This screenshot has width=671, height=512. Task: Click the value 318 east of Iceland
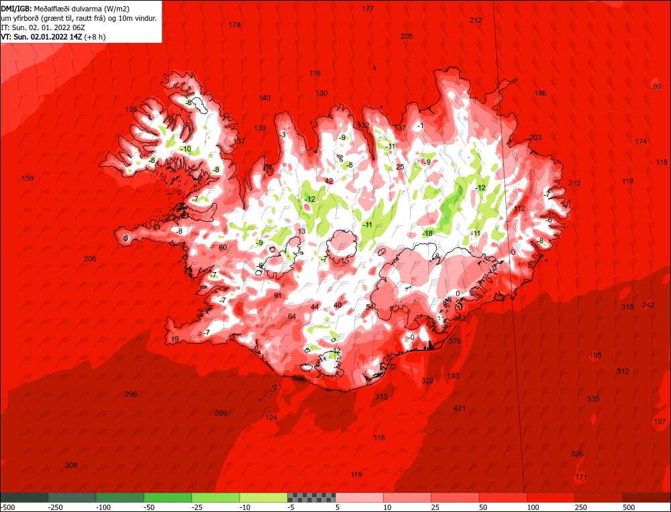tap(627, 307)
